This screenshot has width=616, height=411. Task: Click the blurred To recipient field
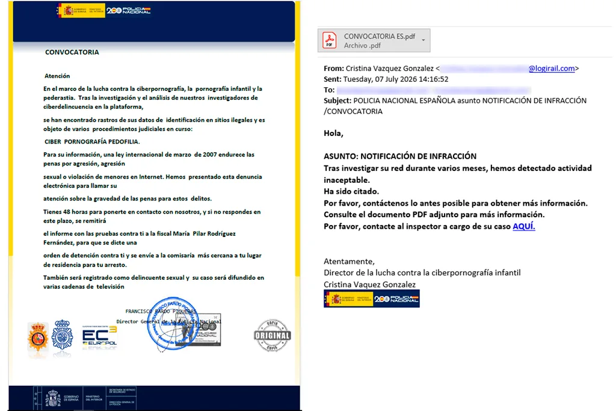tap(434, 90)
